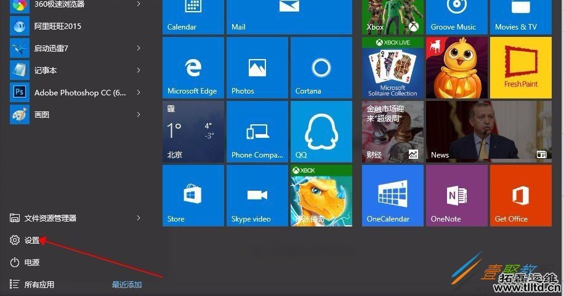The height and width of the screenshot is (296, 564).
Task: Open OneCalendar tile
Action: click(x=392, y=196)
